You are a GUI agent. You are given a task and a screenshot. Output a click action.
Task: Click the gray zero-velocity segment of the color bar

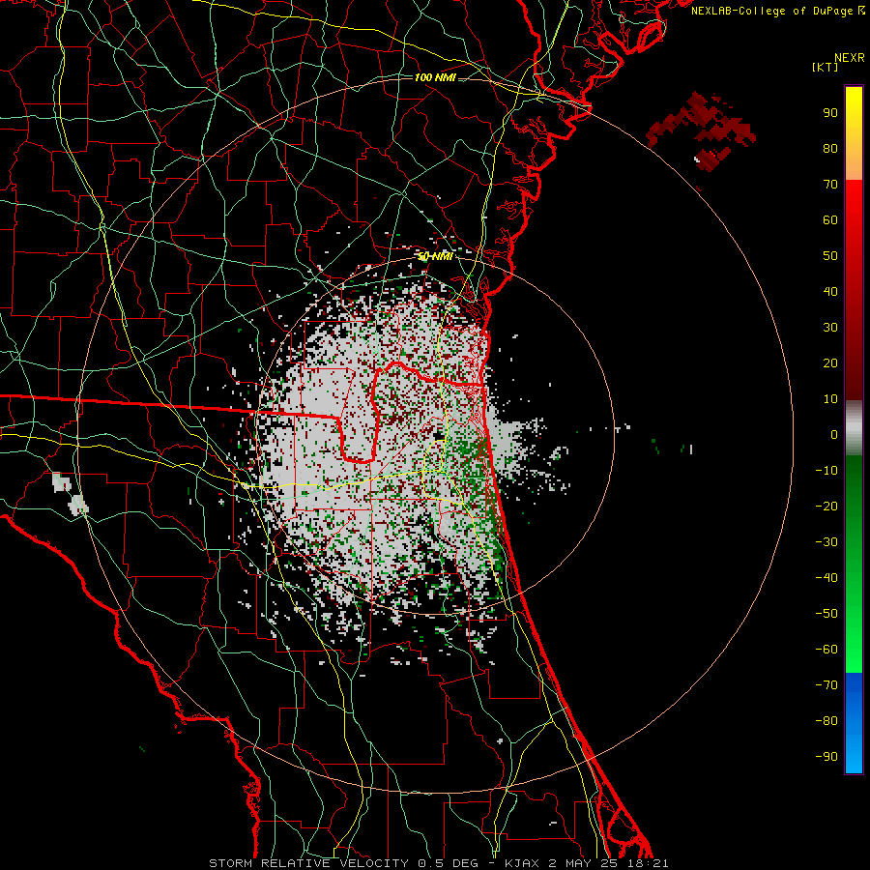(854, 427)
